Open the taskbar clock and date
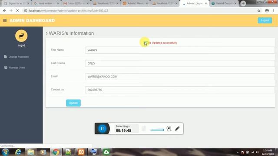This screenshot has height=156, width=278. coord(268,152)
